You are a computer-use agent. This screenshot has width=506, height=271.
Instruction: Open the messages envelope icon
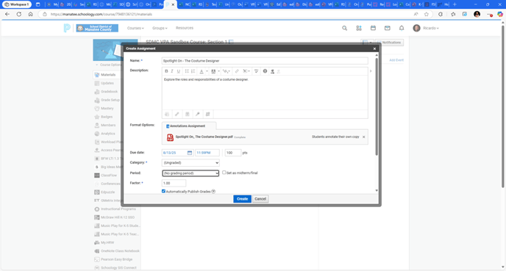(388, 28)
